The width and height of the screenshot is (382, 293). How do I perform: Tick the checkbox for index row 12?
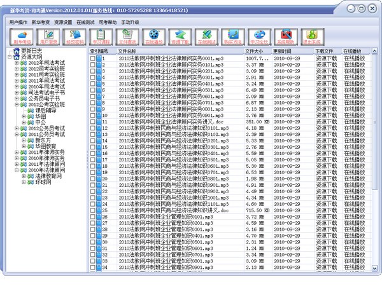coord(93,128)
